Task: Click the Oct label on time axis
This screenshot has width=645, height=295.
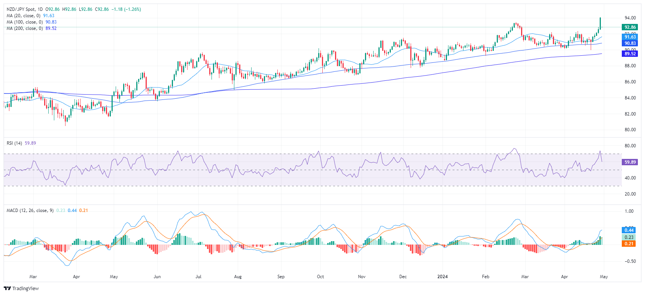Action: pyautogui.click(x=320, y=277)
